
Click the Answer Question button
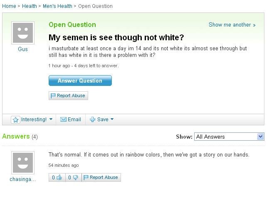(x=80, y=81)
